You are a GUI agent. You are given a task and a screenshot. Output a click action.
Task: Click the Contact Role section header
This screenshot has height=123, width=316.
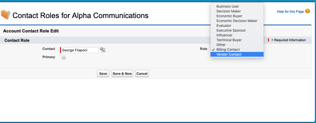[17, 40]
